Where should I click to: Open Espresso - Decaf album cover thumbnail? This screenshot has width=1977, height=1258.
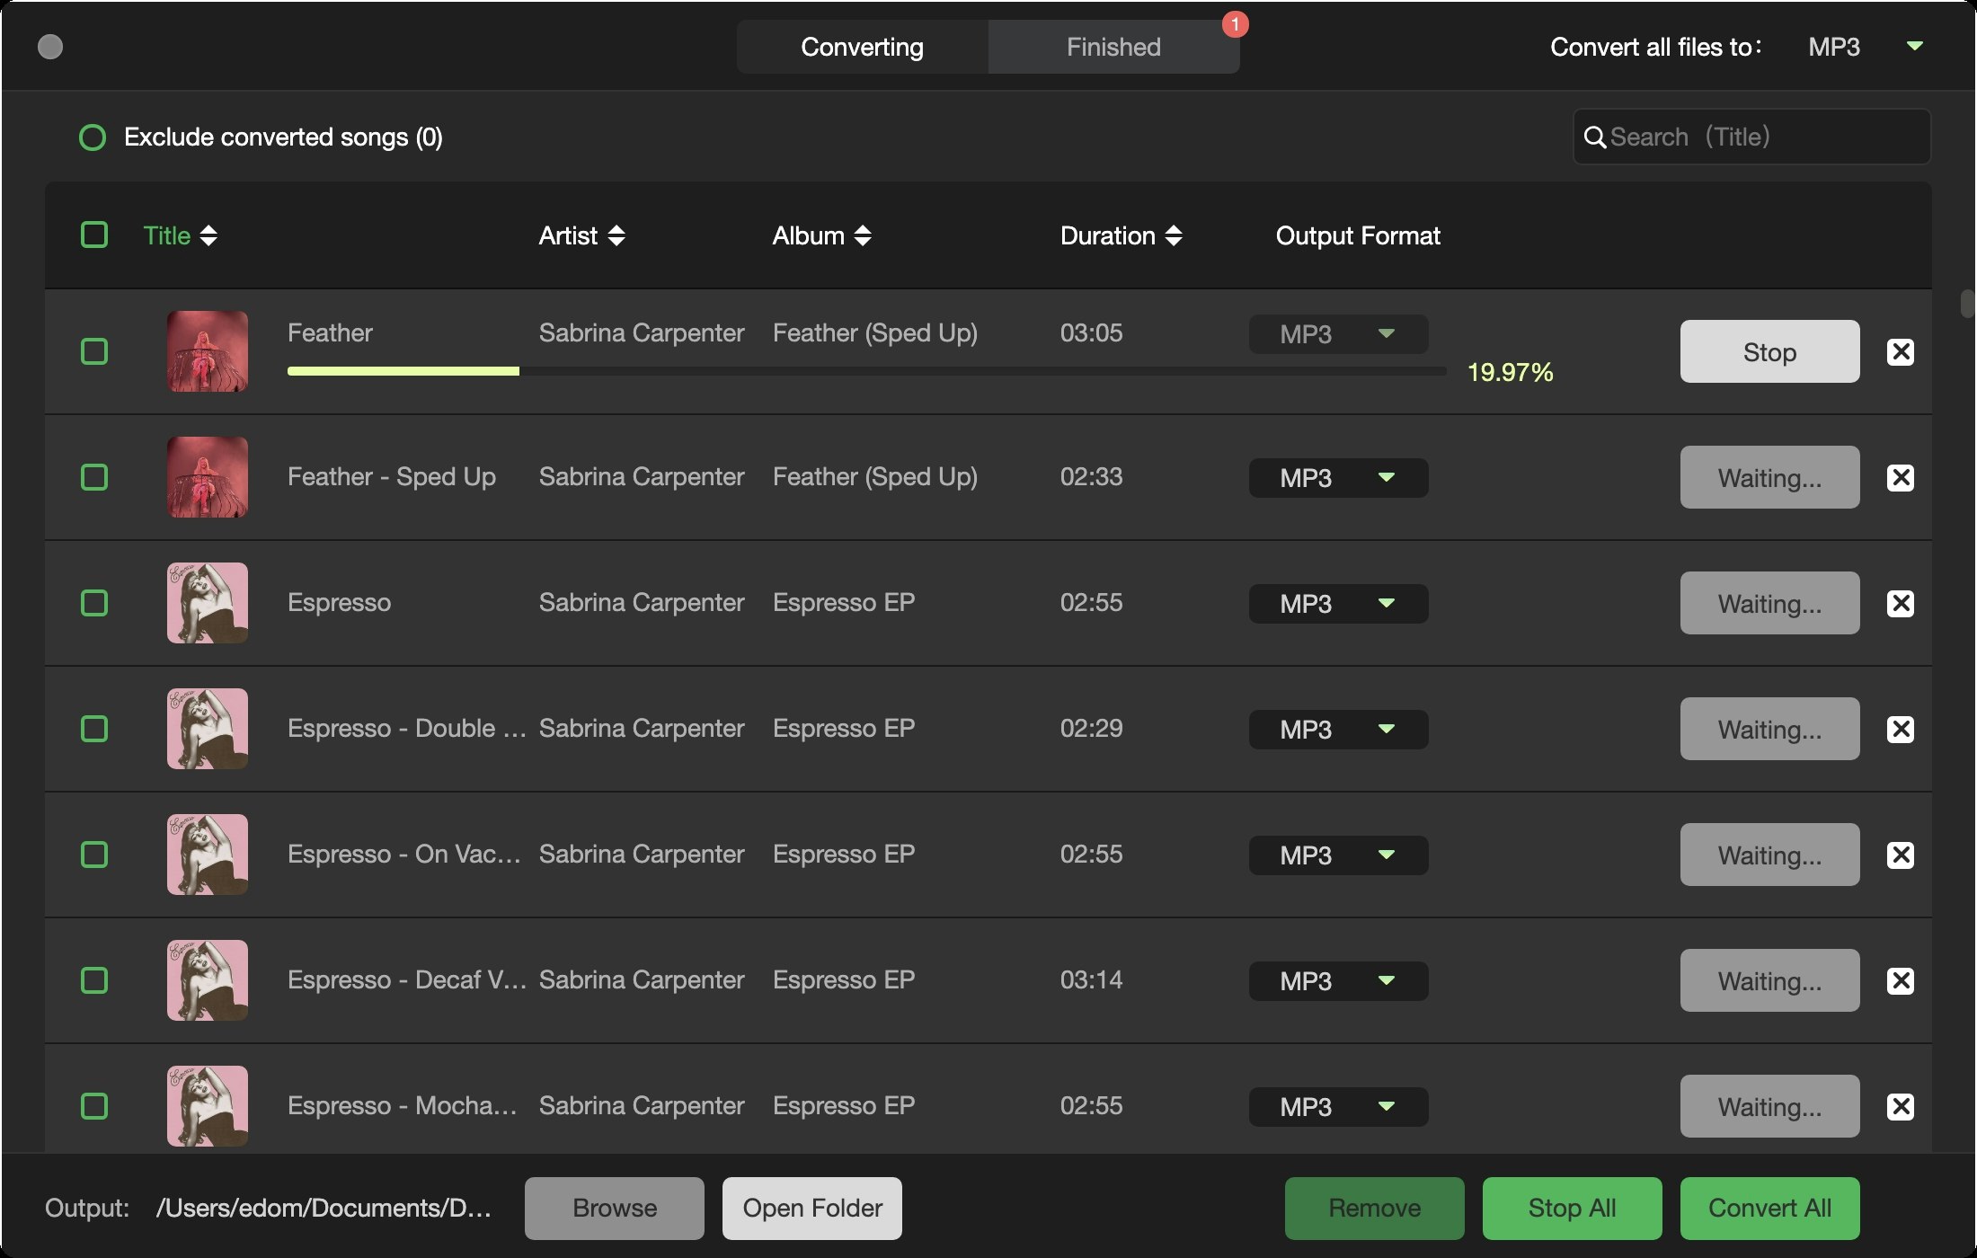[208, 980]
